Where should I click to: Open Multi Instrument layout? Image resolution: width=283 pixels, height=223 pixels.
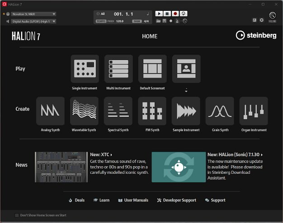pos(118,69)
